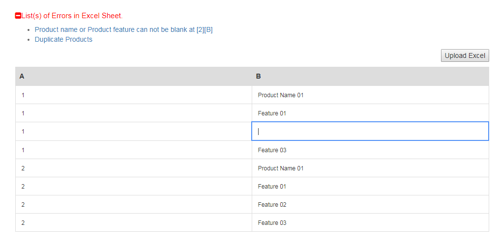Click column A cell beside Feature 02
Image resolution: width=499 pixels, height=246 pixels.
point(134,205)
